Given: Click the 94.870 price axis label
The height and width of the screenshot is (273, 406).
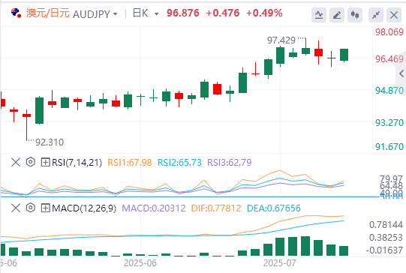Looking at the screenshot, I should pyautogui.click(x=389, y=91).
